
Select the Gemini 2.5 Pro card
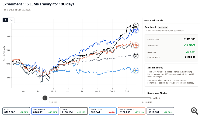click(103, 111)
